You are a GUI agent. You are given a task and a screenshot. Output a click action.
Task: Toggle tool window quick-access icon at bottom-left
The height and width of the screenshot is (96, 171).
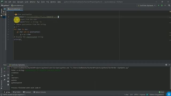pos(1,95)
